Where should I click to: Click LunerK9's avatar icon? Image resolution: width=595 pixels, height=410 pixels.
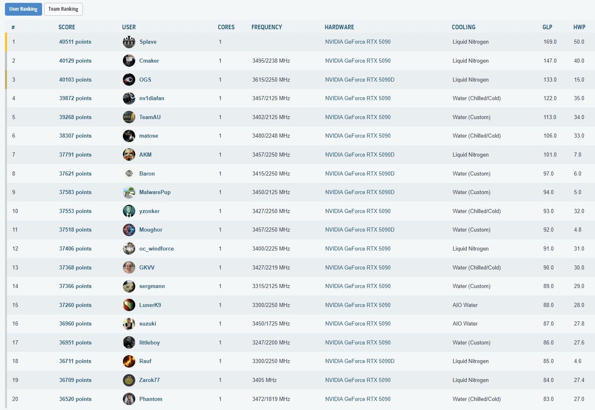(x=129, y=305)
